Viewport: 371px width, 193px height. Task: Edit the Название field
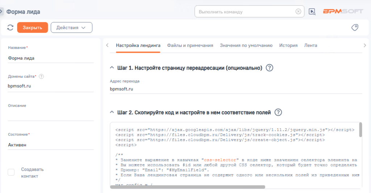[51, 58]
